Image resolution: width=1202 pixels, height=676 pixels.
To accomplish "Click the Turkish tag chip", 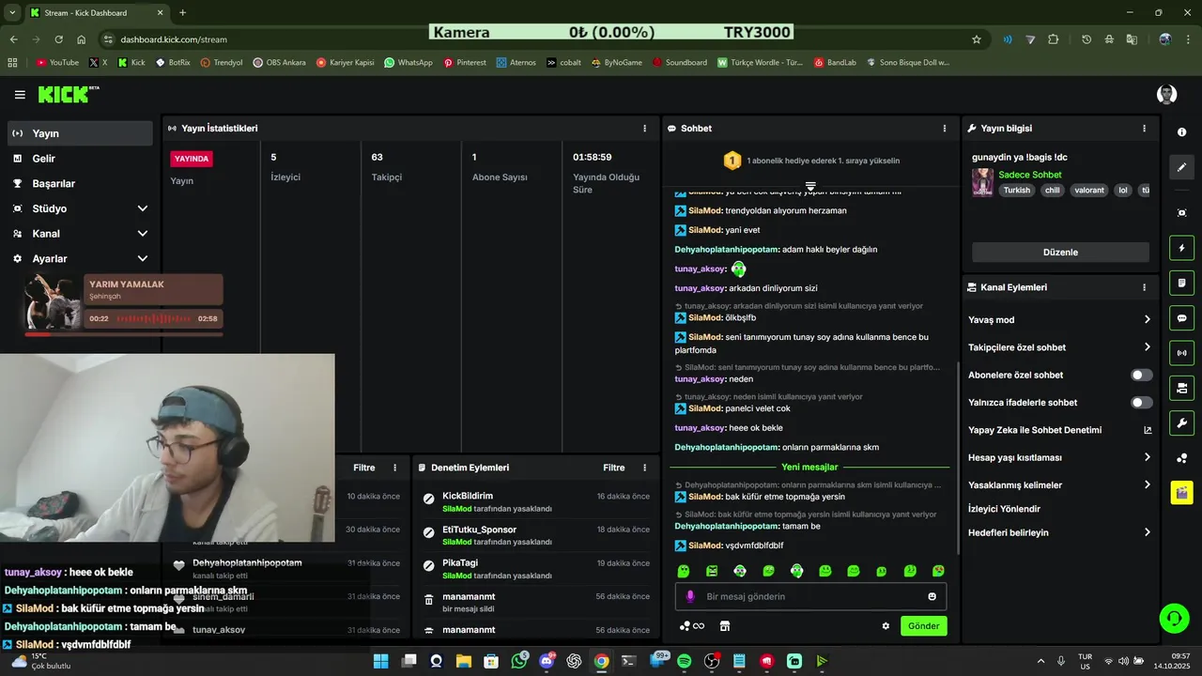I will coord(1017,190).
